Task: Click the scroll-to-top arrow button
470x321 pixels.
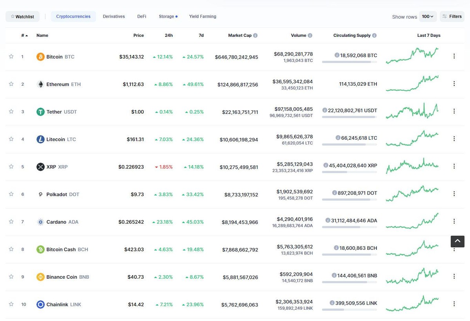Action: coord(457,241)
